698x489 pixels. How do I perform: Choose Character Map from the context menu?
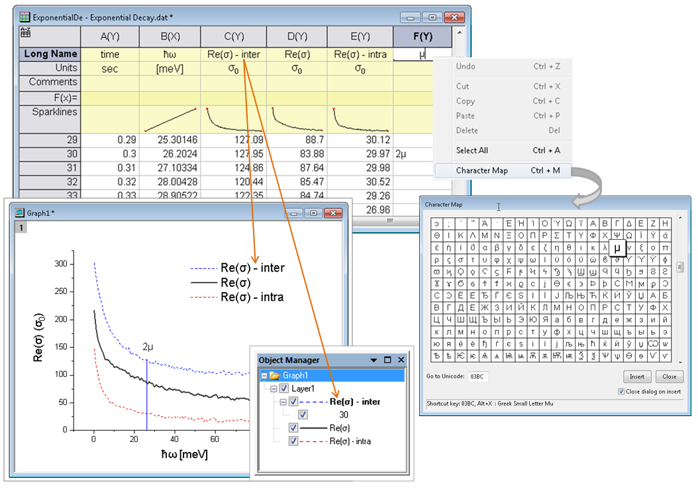(x=481, y=171)
